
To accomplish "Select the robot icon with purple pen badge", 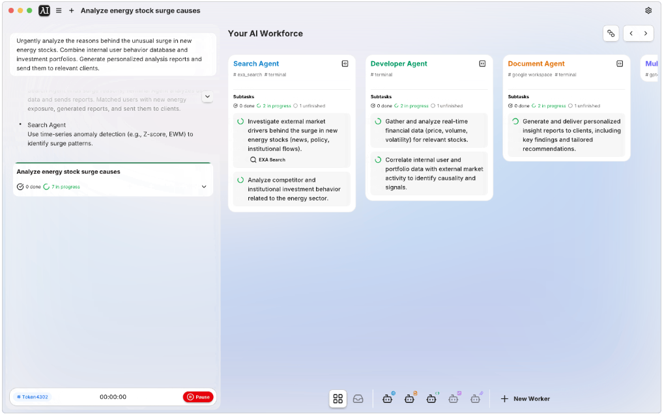I will click(476, 398).
